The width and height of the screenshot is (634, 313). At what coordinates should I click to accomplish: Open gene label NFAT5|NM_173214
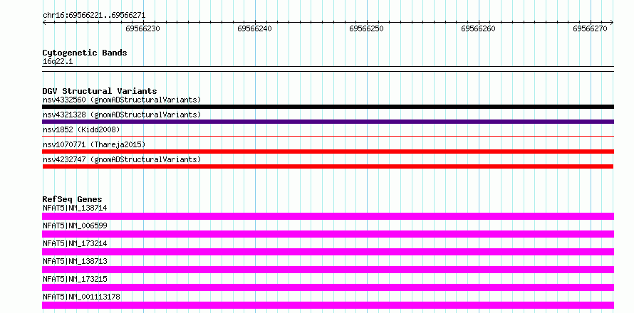pos(75,243)
